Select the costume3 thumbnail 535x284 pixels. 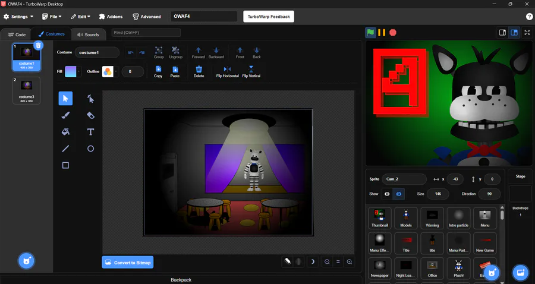click(x=26, y=90)
